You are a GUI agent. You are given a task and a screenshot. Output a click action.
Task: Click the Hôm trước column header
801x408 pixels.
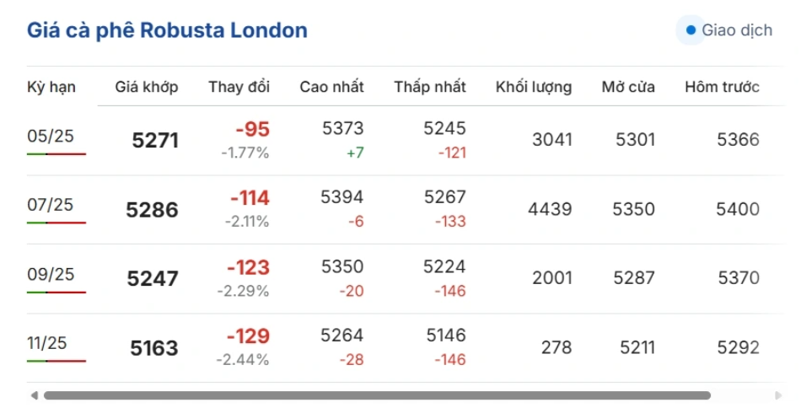(722, 87)
